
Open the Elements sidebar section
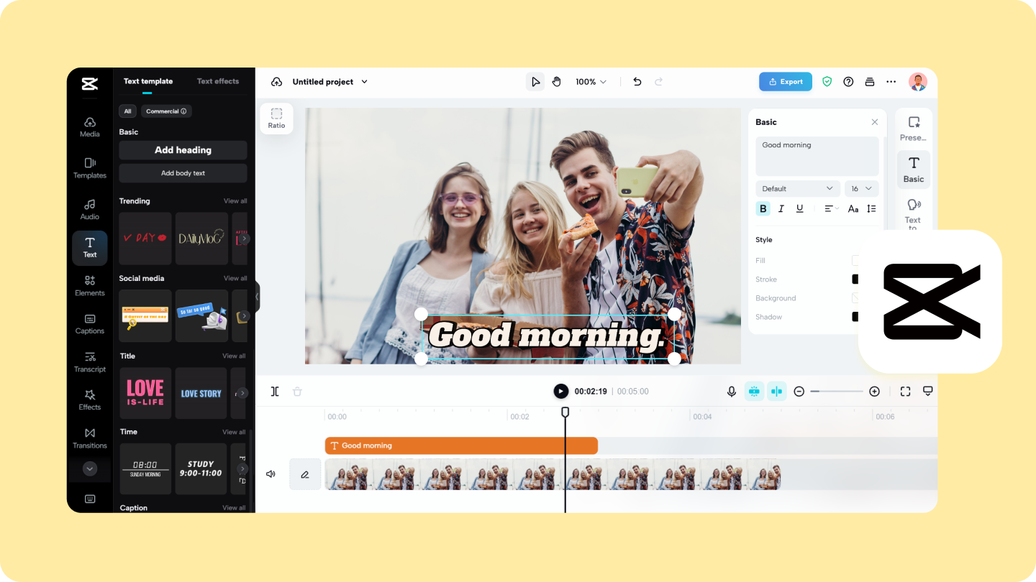coord(90,286)
